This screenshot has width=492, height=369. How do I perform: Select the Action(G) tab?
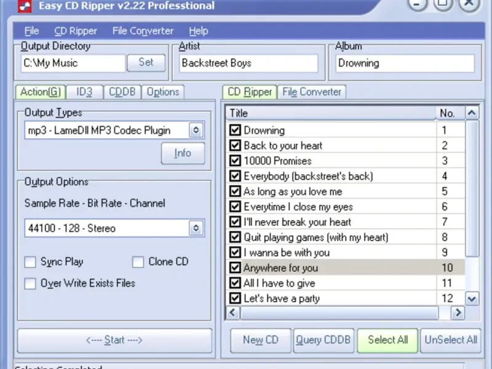41,92
